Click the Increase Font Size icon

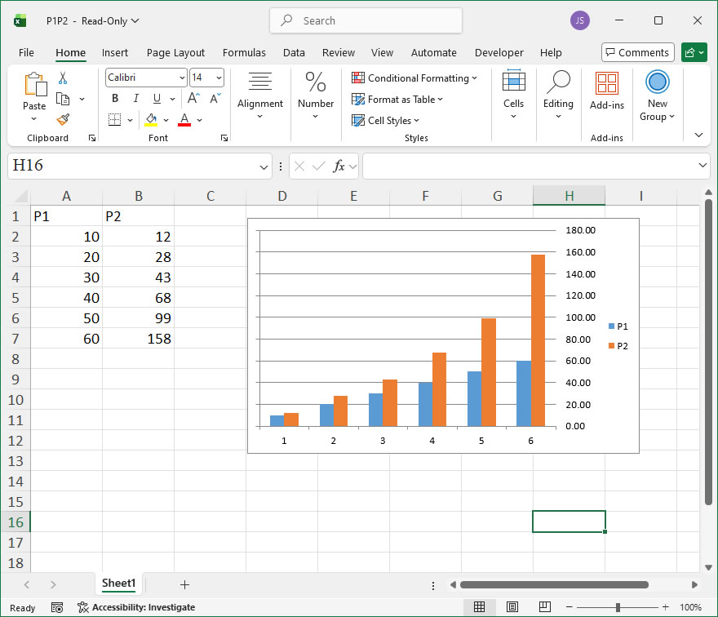click(x=193, y=99)
